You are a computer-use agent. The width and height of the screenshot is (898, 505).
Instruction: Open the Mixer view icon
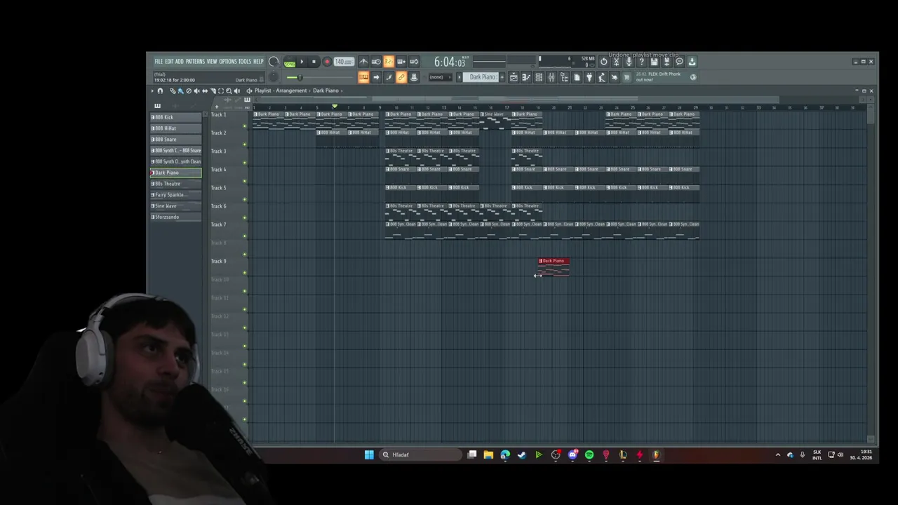tap(551, 77)
